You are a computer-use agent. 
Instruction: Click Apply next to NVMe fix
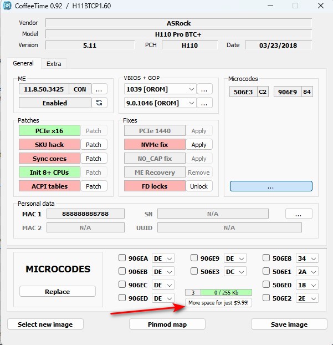click(199, 145)
